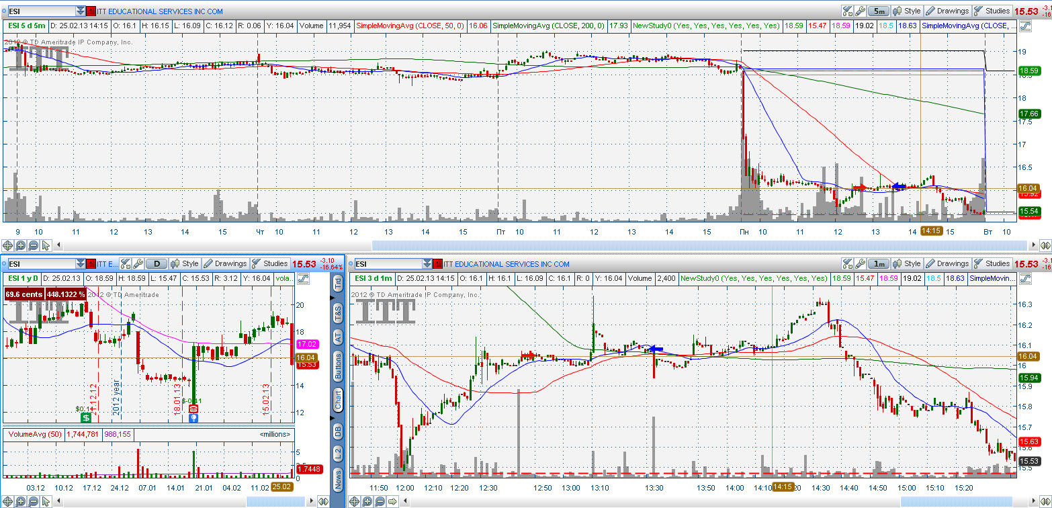Zoom out on 1m chart
Screen dimensions: 1052x508
[x=380, y=501]
